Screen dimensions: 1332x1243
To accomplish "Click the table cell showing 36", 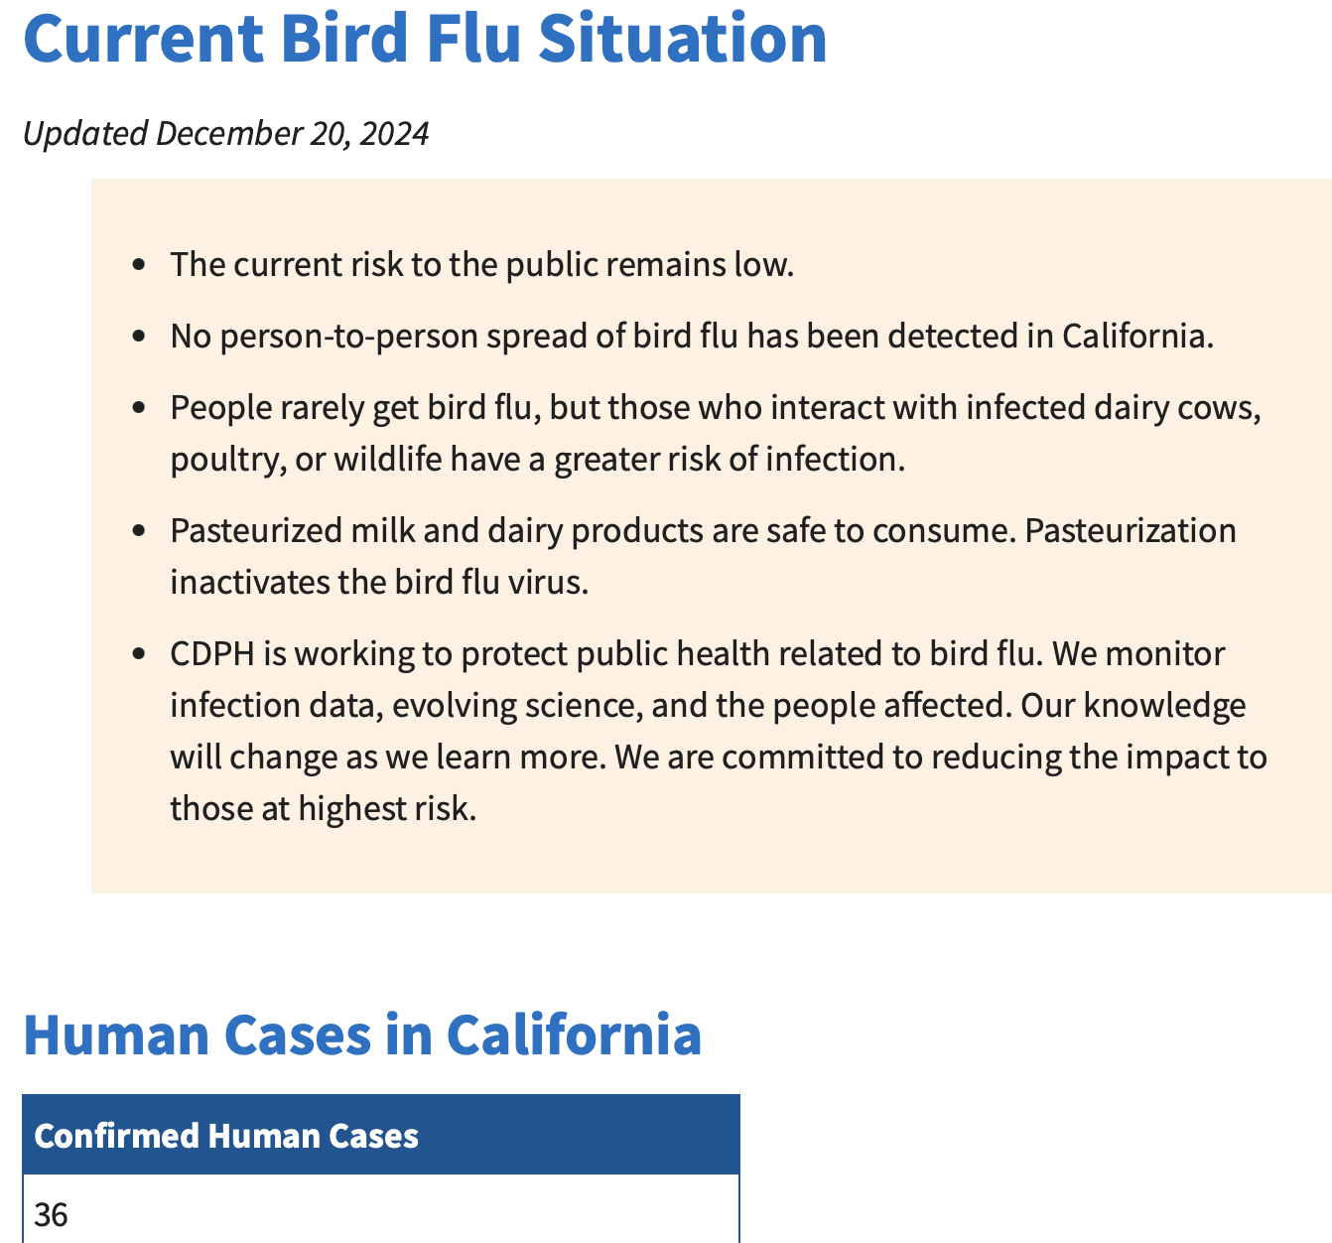I will tap(52, 1214).
